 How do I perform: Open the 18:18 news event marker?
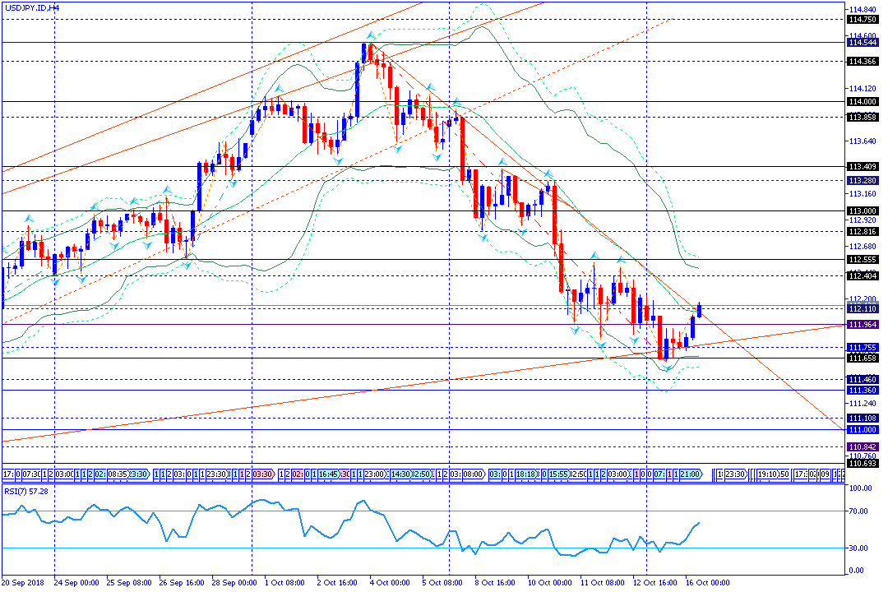click(526, 474)
